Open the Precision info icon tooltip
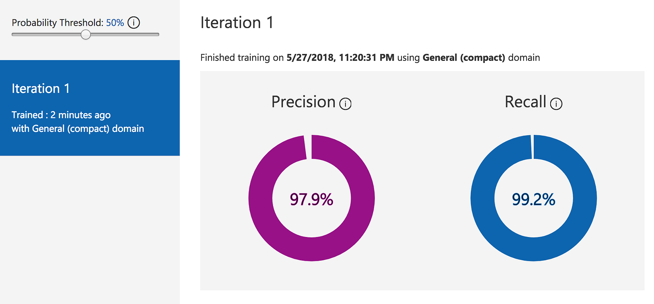This screenshot has width=654, height=304. tap(345, 104)
